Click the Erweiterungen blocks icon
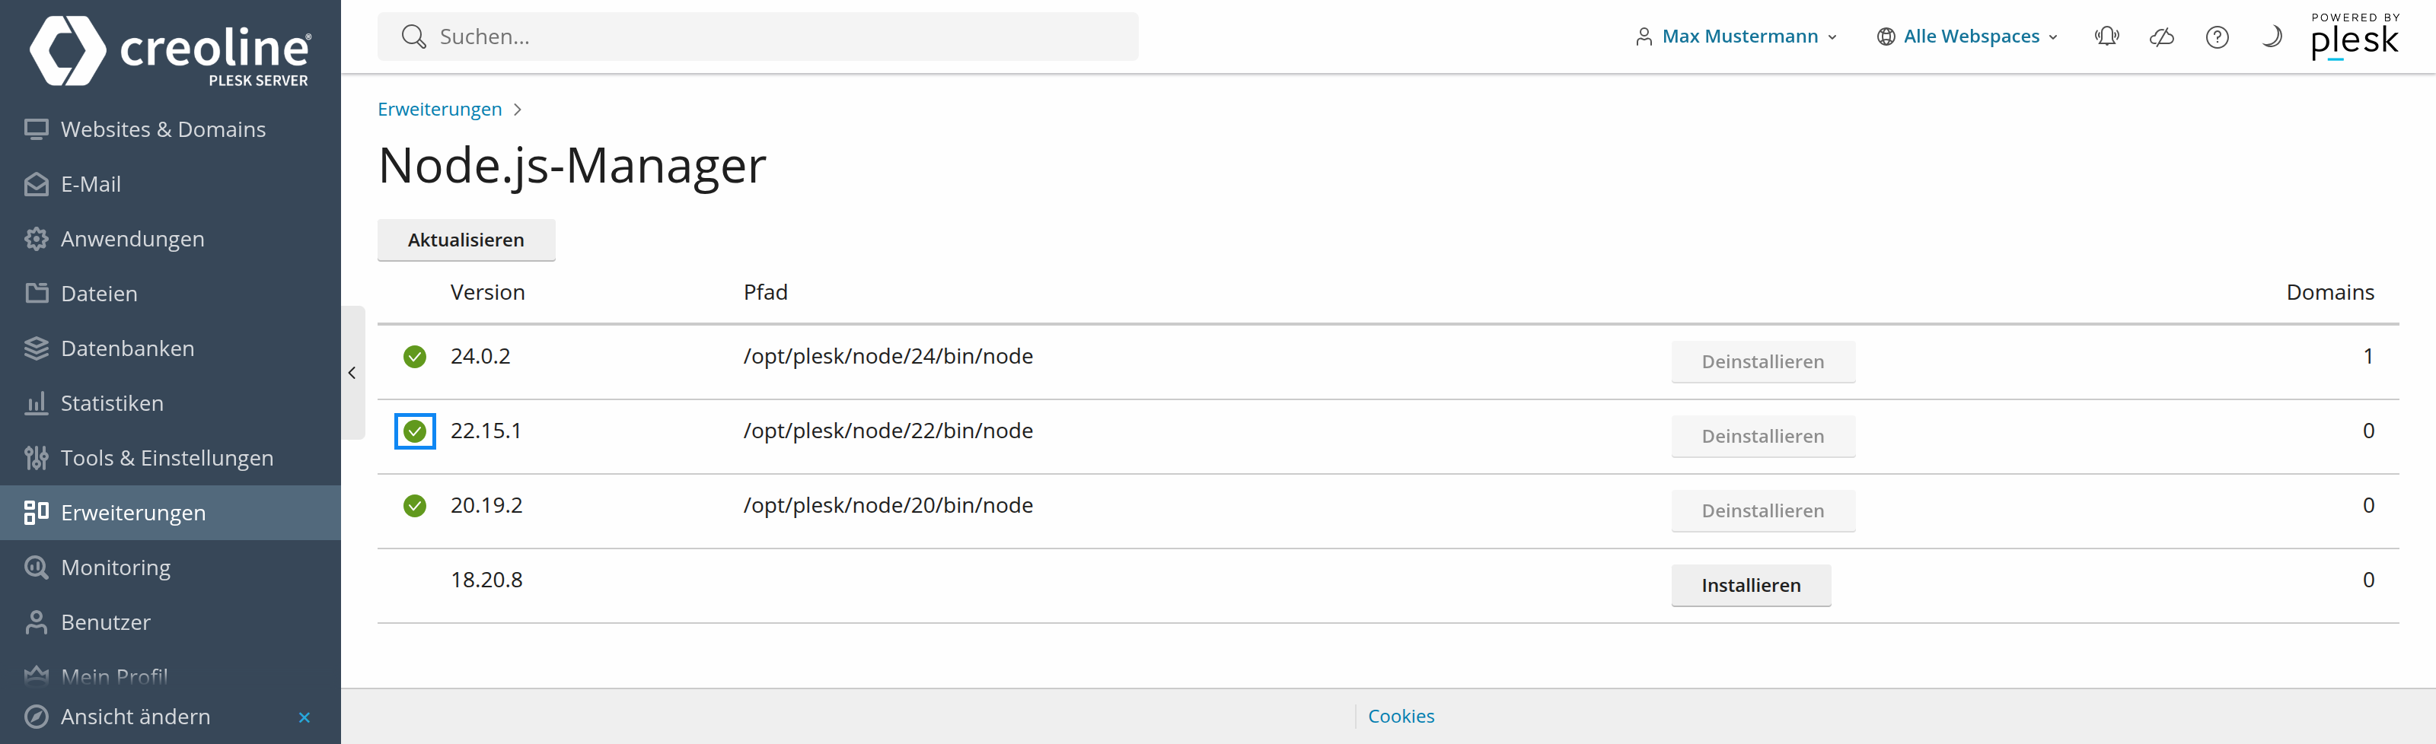 [36, 513]
